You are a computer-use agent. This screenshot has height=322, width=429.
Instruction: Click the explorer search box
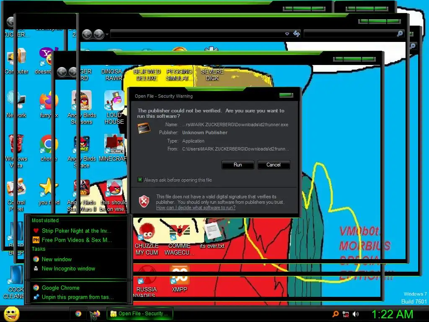pyautogui.click(x=354, y=34)
